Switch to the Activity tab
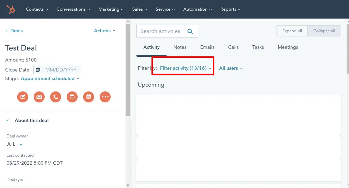349x188 pixels. coord(151,47)
